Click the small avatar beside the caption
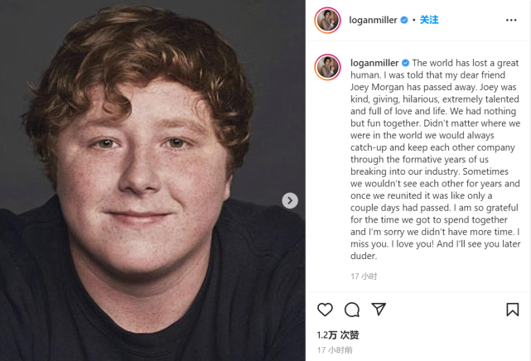 click(x=328, y=67)
